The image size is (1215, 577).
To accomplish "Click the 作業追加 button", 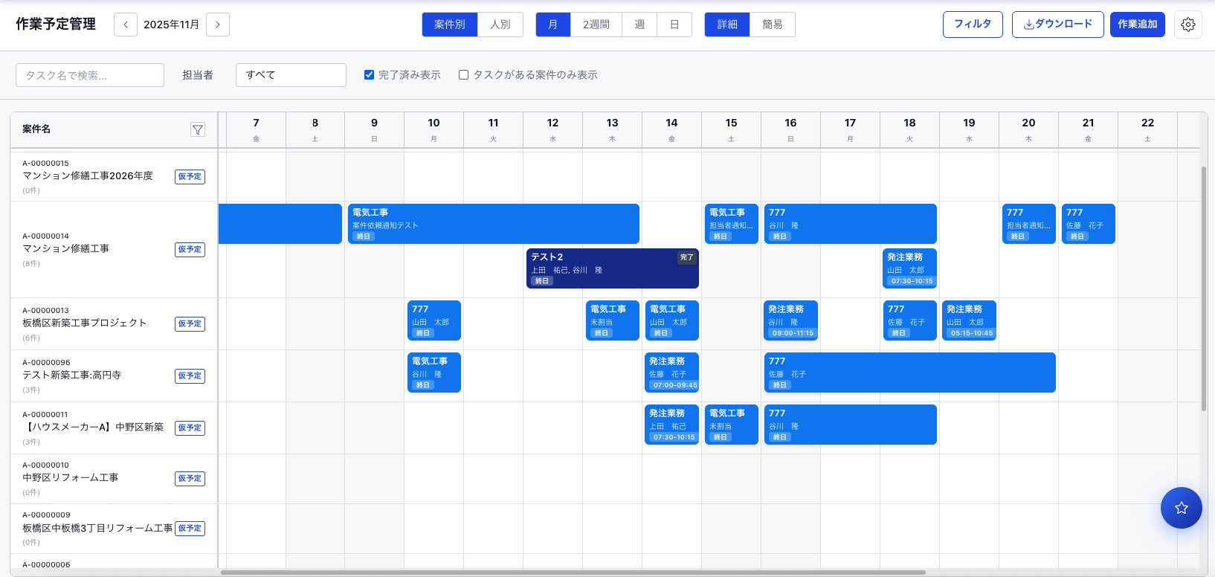I will 1137,25.
